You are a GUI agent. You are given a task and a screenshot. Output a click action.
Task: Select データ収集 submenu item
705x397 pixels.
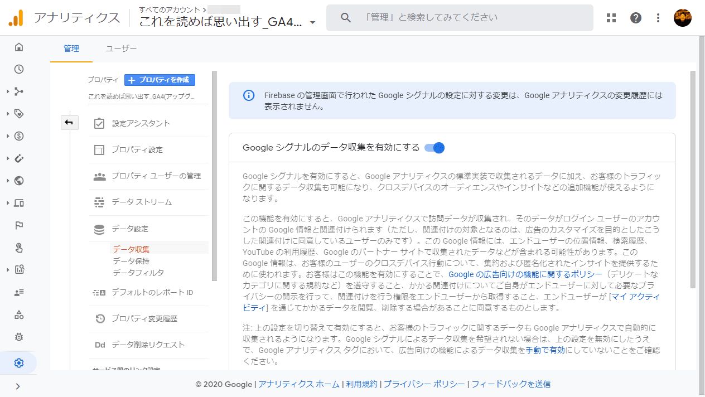click(131, 249)
